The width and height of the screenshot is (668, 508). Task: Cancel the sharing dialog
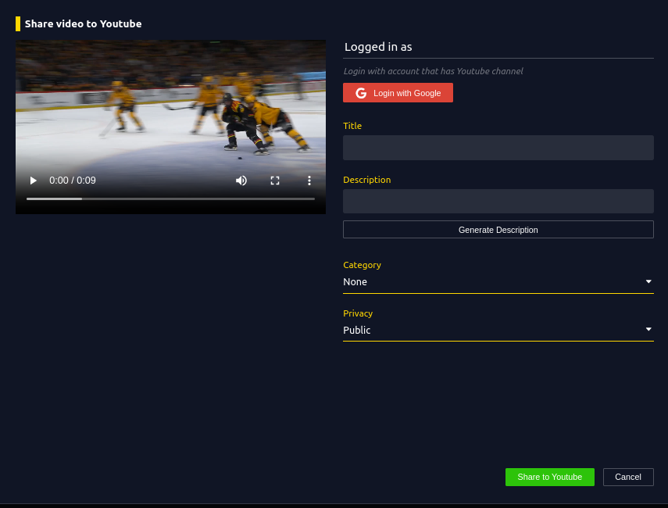click(x=627, y=477)
